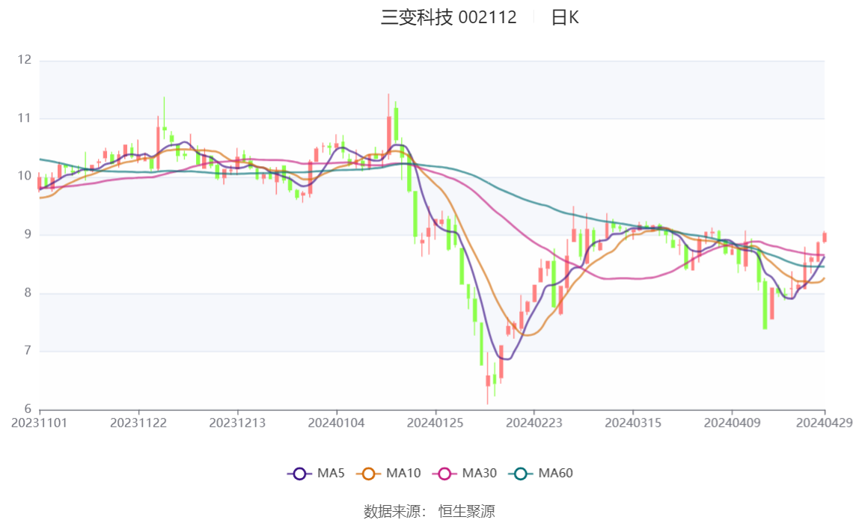Select the 20240429 x-axis end date
The image size is (859, 523).
(x=825, y=423)
